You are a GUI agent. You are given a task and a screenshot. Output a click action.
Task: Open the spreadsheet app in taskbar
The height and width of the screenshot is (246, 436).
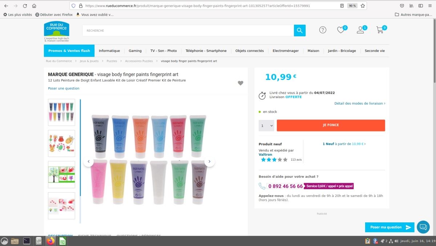click(x=62, y=241)
